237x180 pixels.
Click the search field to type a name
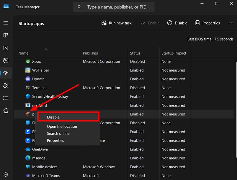pyautogui.click(x=113, y=7)
